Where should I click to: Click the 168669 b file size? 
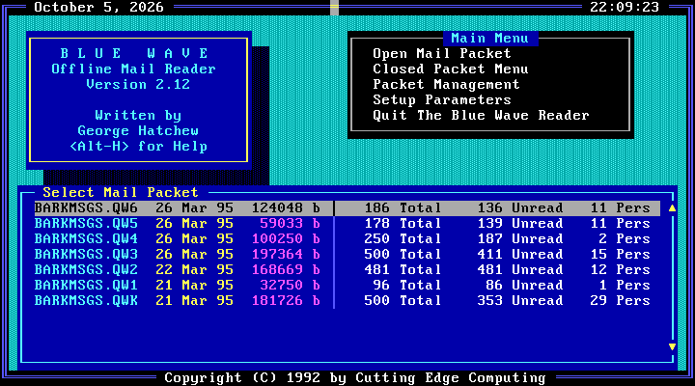(286, 270)
